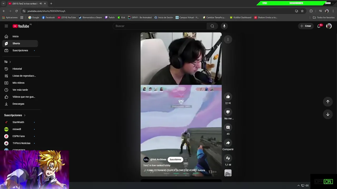Open the sound thumbnail below remix
Screen dimensions: 337x189
(x=228, y=173)
